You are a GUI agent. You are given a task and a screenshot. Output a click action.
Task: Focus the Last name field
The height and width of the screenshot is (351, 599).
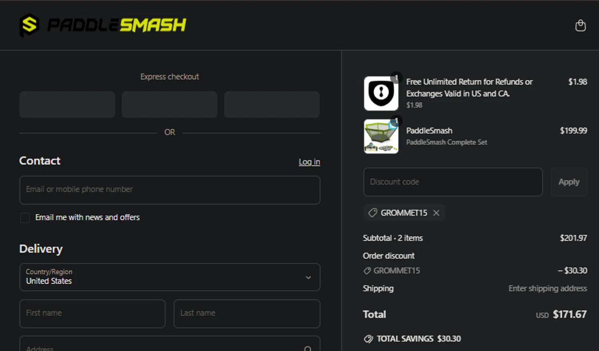pyautogui.click(x=247, y=314)
